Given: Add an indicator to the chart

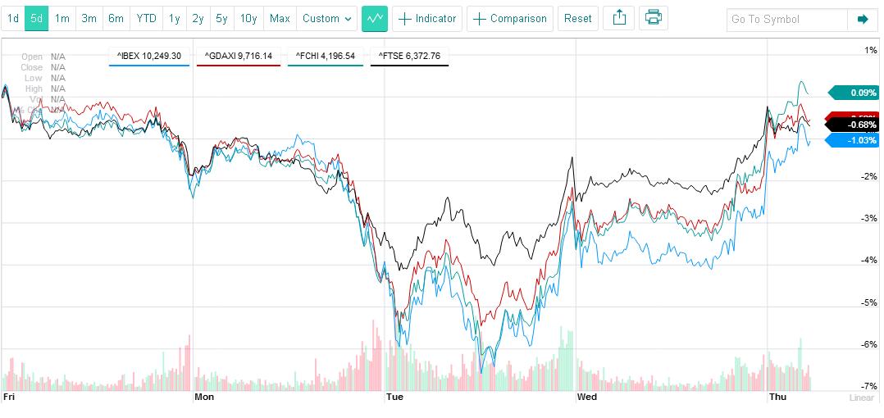Looking at the screenshot, I should tap(427, 18).
